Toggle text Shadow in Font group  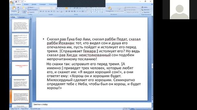coord(51,11)
